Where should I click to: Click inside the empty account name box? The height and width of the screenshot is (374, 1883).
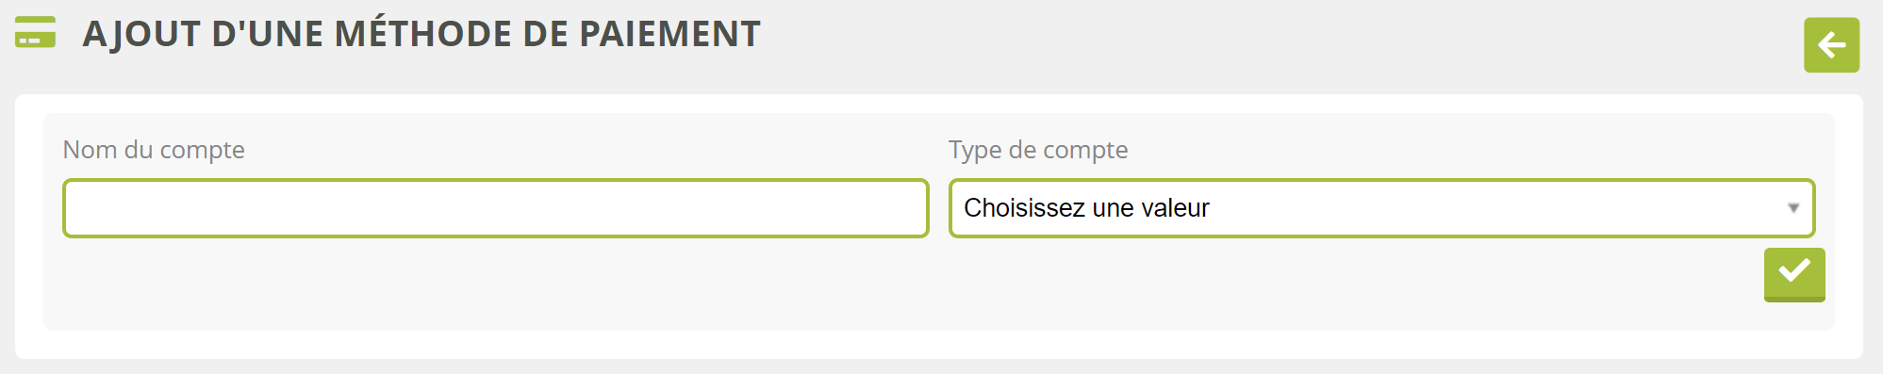[x=496, y=208]
